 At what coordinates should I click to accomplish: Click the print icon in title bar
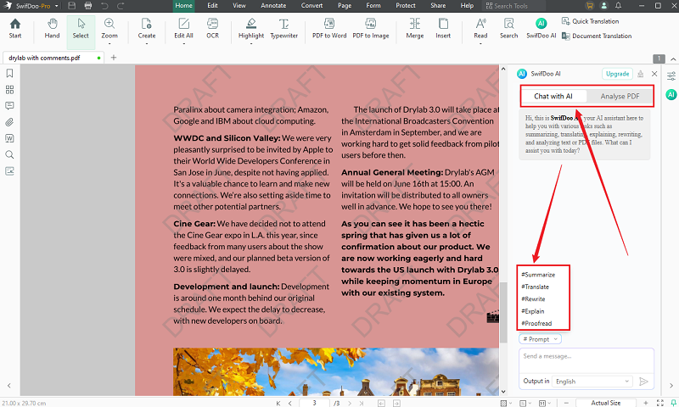tap(88, 6)
